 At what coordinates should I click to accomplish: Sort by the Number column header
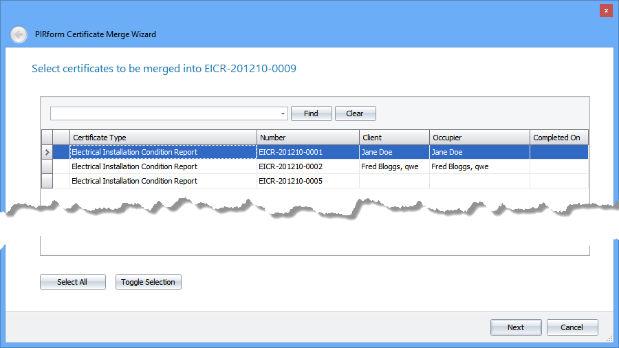(307, 138)
